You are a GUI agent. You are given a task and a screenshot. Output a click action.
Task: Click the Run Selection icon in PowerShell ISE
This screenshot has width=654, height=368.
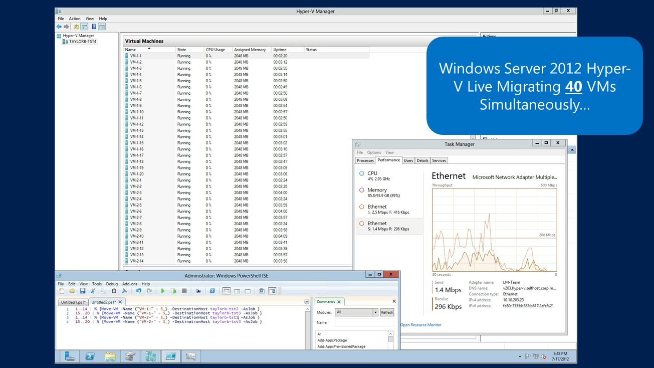coord(173,291)
